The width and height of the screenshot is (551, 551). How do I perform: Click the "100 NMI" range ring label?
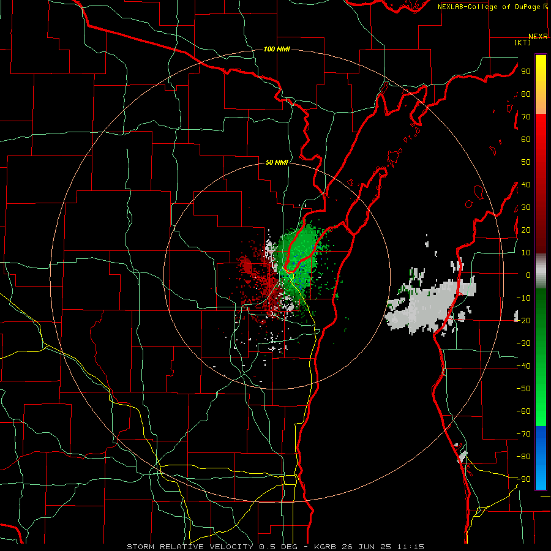point(277,49)
